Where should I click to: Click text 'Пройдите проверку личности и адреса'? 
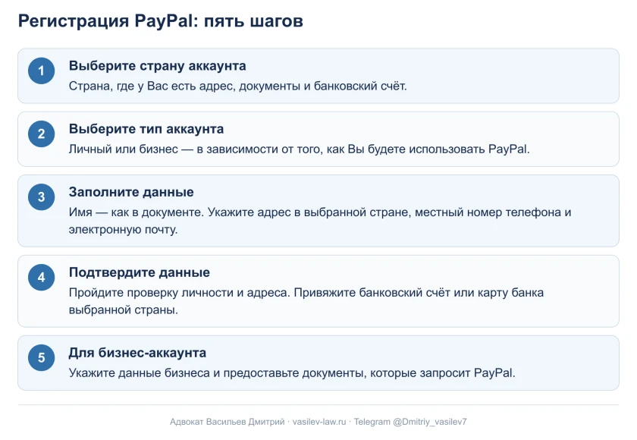[180, 293]
